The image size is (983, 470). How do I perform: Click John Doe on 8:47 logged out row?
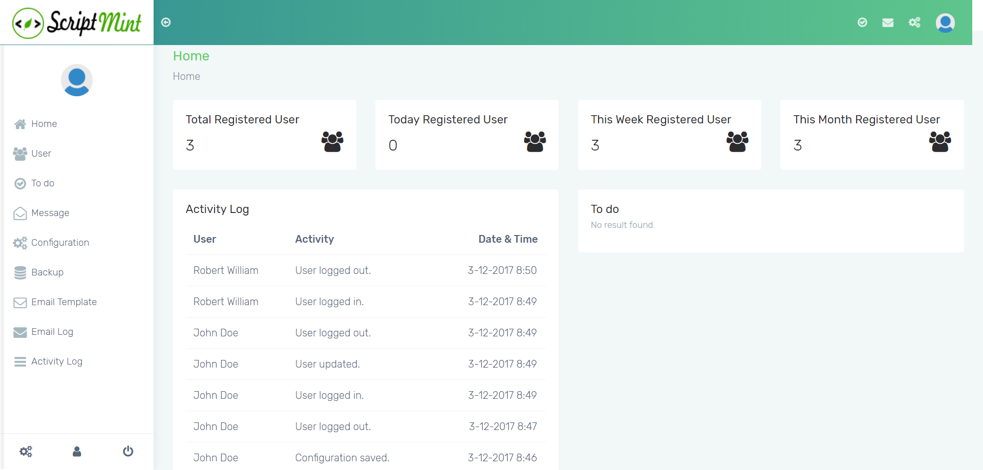pos(216,426)
